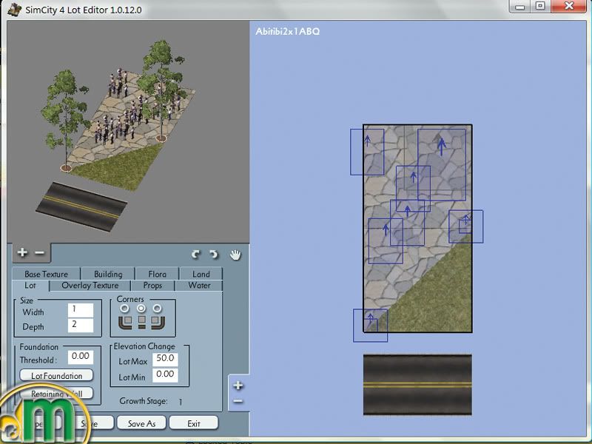Zoom in the top-down lot view
The height and width of the screenshot is (444, 592).
point(238,386)
